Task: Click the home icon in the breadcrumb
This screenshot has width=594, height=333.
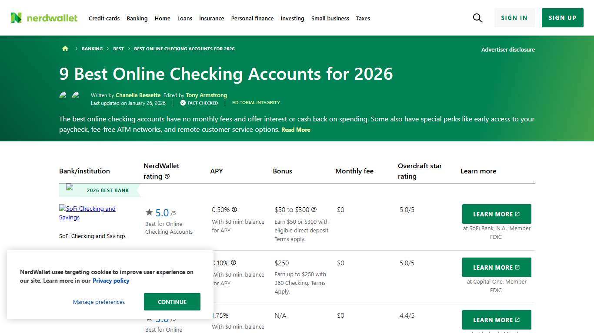Action: [65, 49]
